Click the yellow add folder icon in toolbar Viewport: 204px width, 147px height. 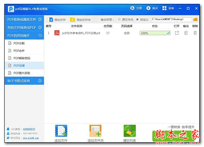(x=72, y=20)
